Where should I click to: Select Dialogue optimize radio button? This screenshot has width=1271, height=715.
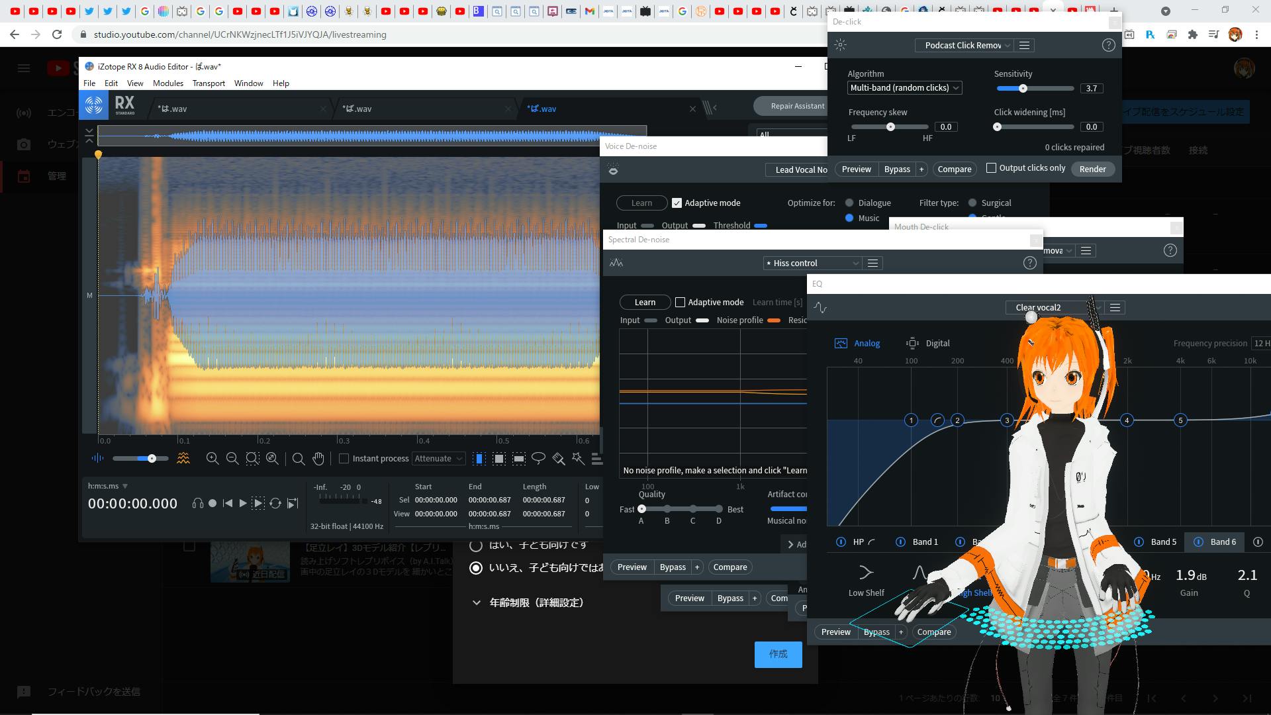[849, 203]
